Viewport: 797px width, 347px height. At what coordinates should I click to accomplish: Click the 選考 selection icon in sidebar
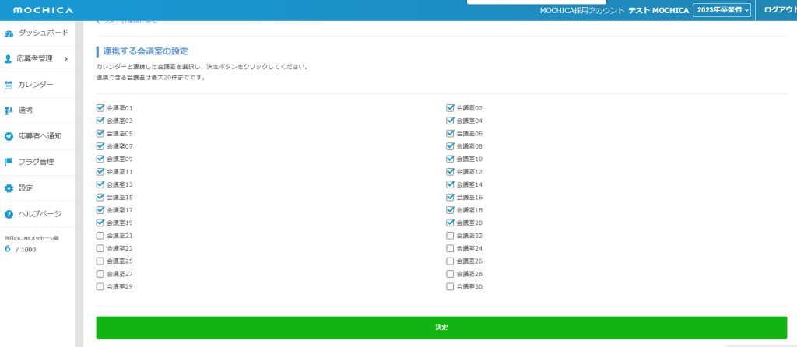[9, 110]
